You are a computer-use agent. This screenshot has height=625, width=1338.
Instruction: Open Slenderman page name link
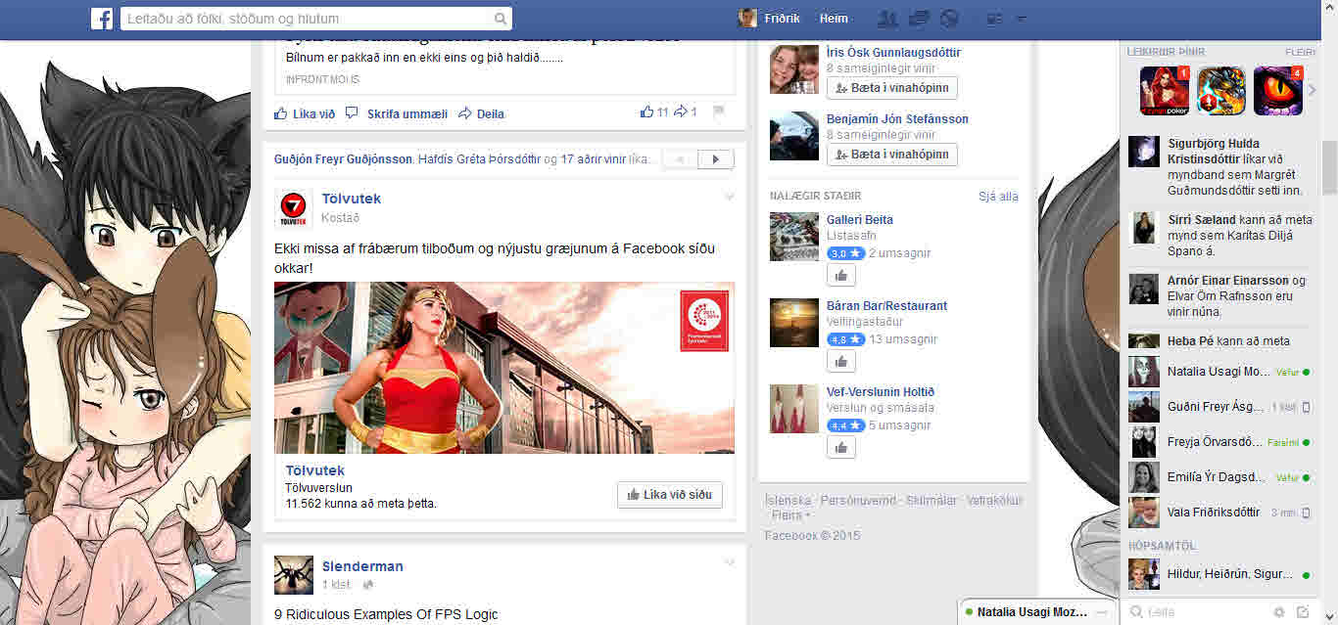[362, 566]
